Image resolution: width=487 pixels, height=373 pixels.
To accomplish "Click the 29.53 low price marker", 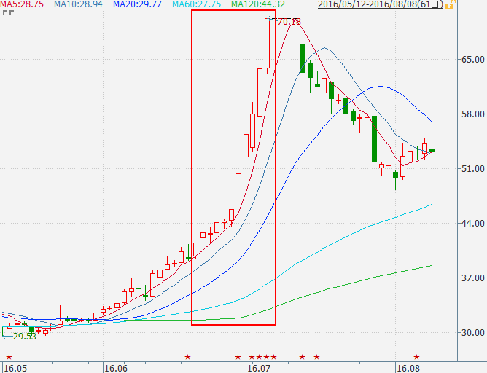I will tap(22, 337).
